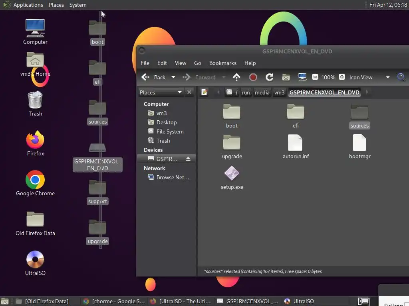
Task: Select Computer desktop icon
Action: (35, 31)
